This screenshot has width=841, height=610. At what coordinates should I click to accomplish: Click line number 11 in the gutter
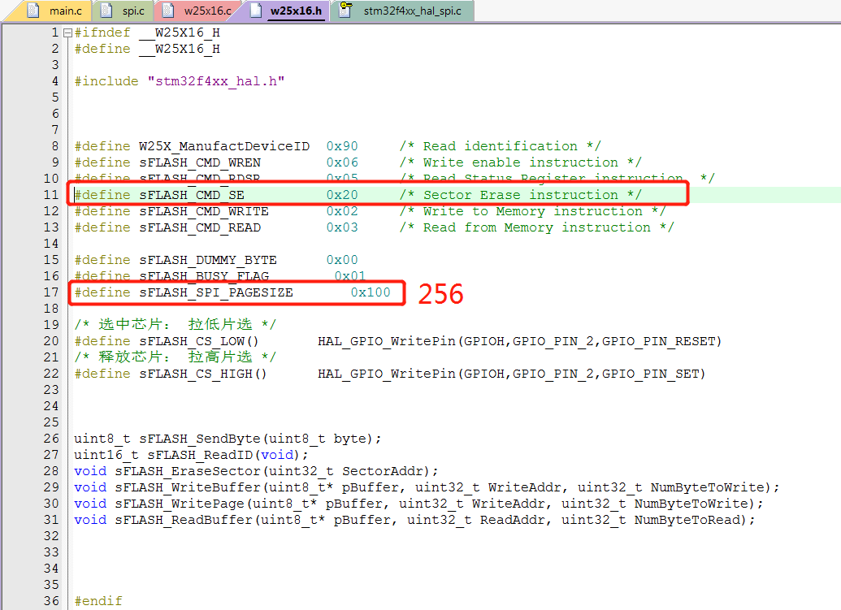(51, 195)
